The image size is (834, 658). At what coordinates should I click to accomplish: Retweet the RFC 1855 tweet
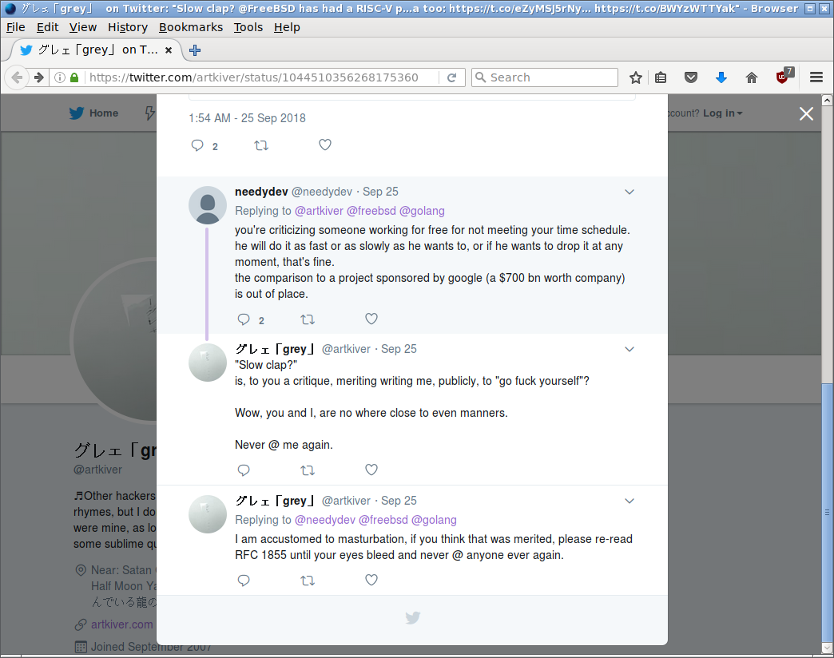308,581
